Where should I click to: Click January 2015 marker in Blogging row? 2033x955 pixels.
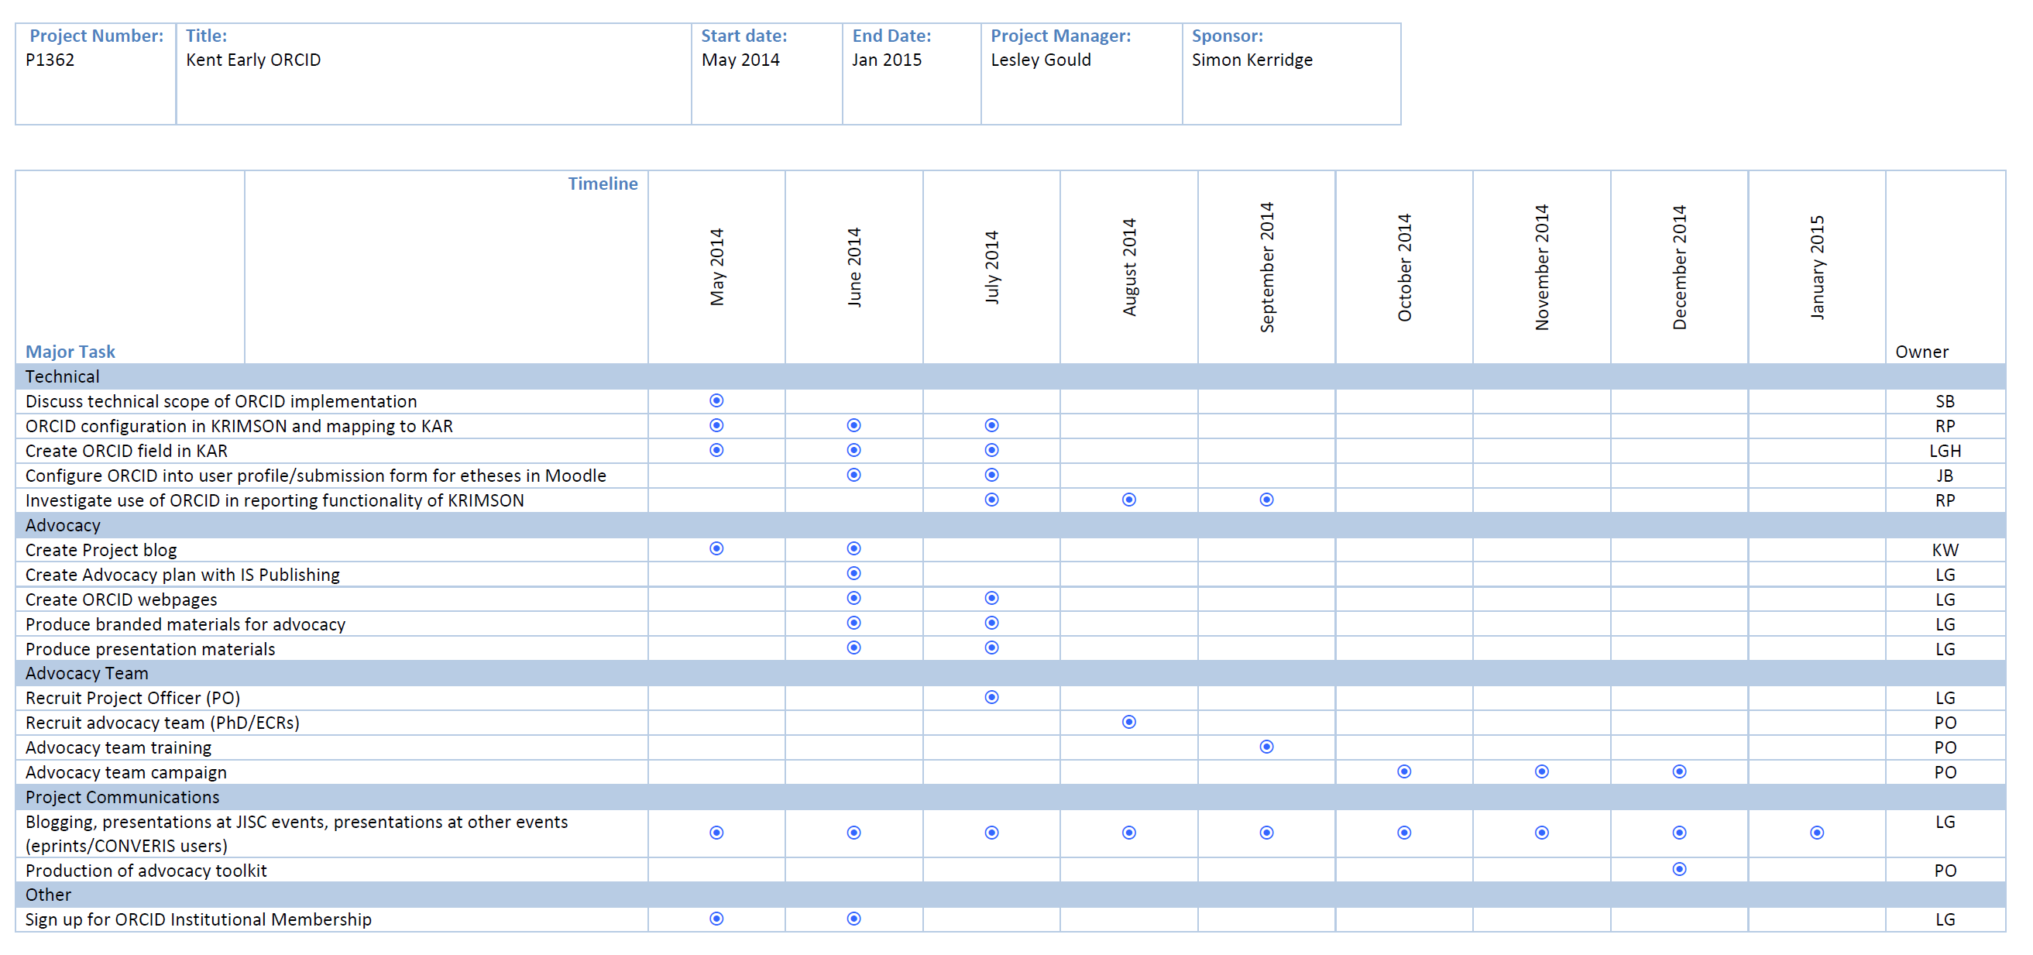click(x=1816, y=833)
